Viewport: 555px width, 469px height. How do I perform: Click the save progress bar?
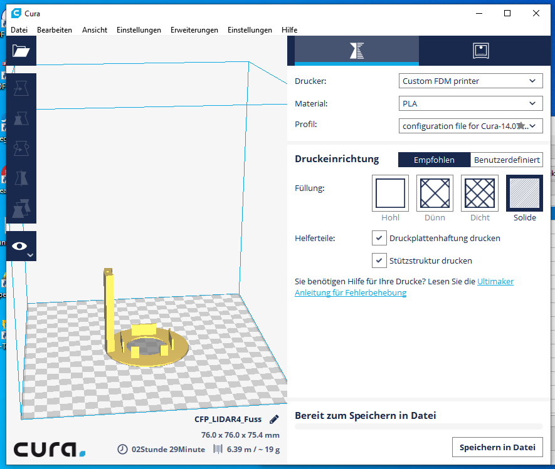pos(419,426)
